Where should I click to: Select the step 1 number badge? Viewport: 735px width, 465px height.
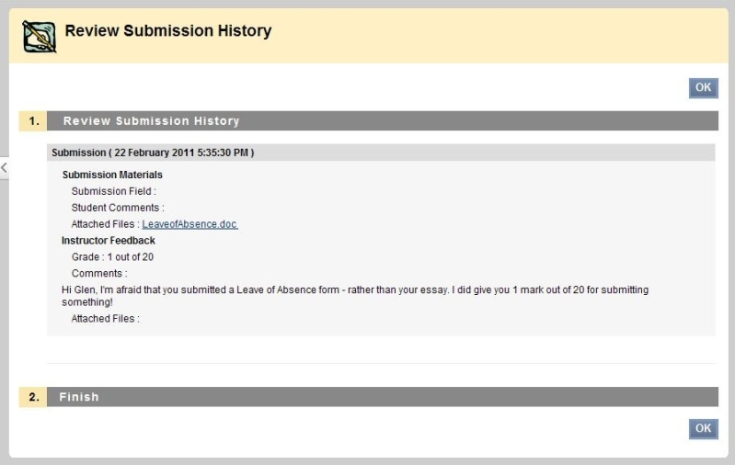[33, 120]
